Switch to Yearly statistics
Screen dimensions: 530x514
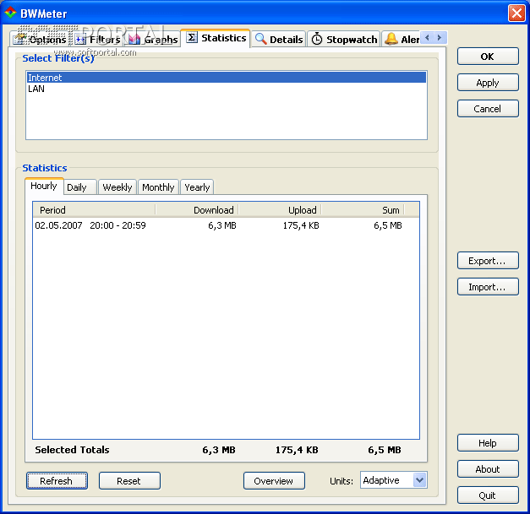pyautogui.click(x=197, y=187)
